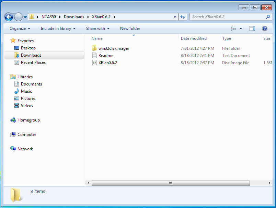Expand the arrow after Downloads breadcrumb

(88, 17)
